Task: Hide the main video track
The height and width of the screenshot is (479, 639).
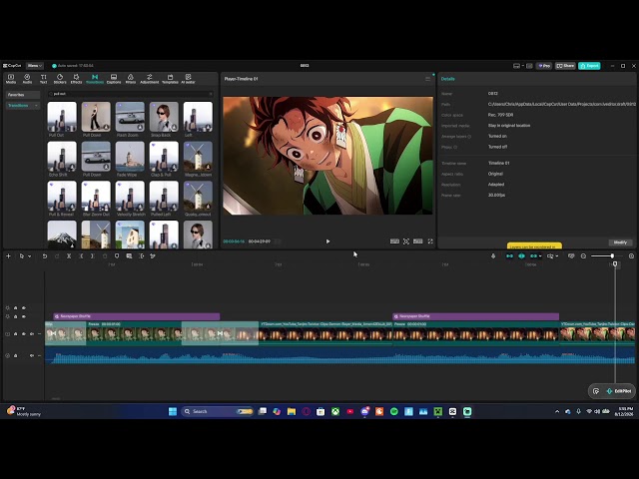Action: point(24,334)
